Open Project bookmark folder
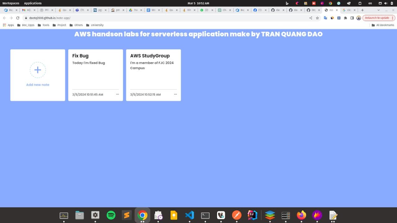This screenshot has width=397, height=223. [x=59, y=25]
